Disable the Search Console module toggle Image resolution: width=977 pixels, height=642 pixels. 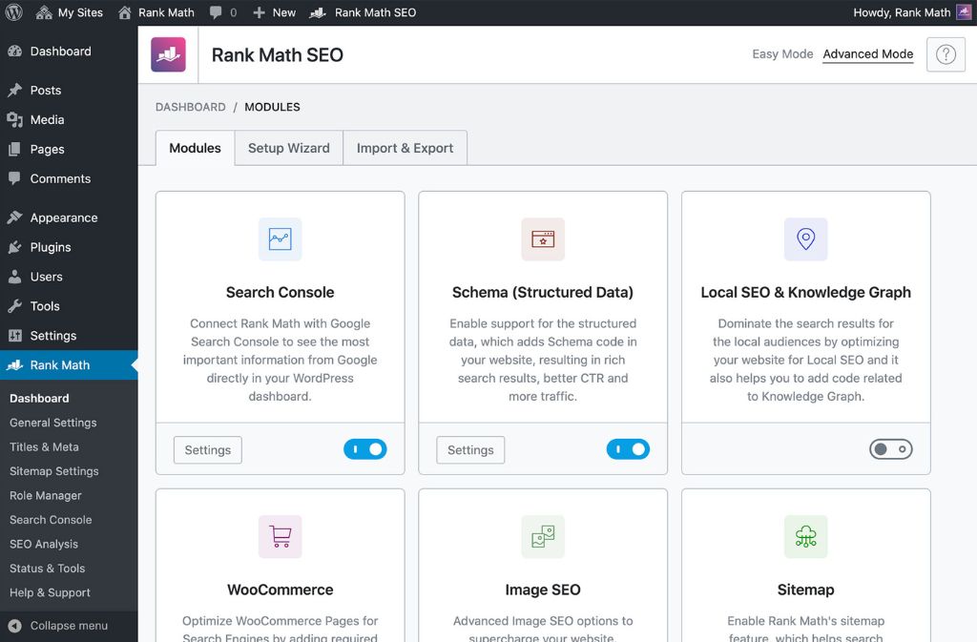click(364, 449)
